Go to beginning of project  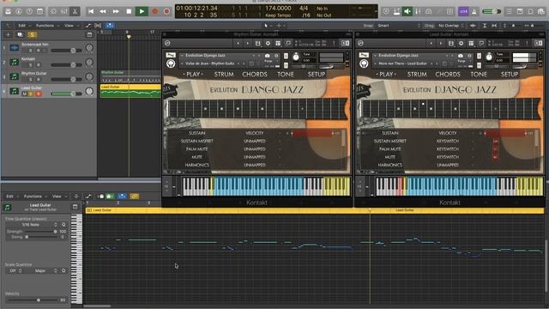pyautogui.click(x=91, y=11)
